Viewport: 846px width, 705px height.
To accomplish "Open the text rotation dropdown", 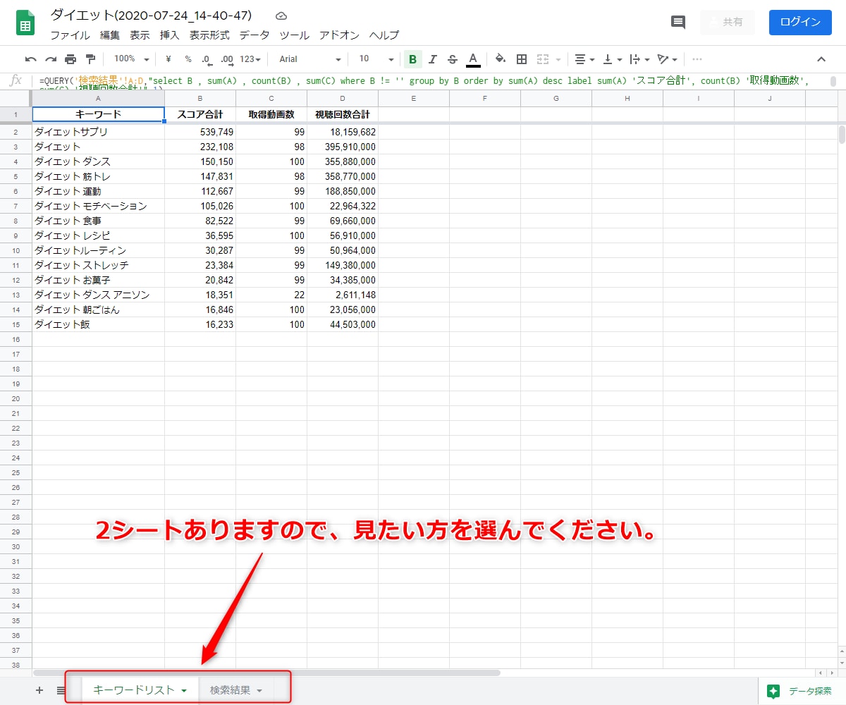I will [x=667, y=59].
